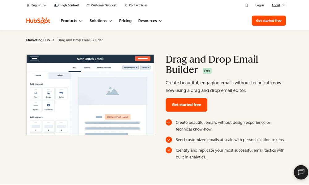
Task: Switch to the Design tab in the builder
Action: click(x=60, y=75)
